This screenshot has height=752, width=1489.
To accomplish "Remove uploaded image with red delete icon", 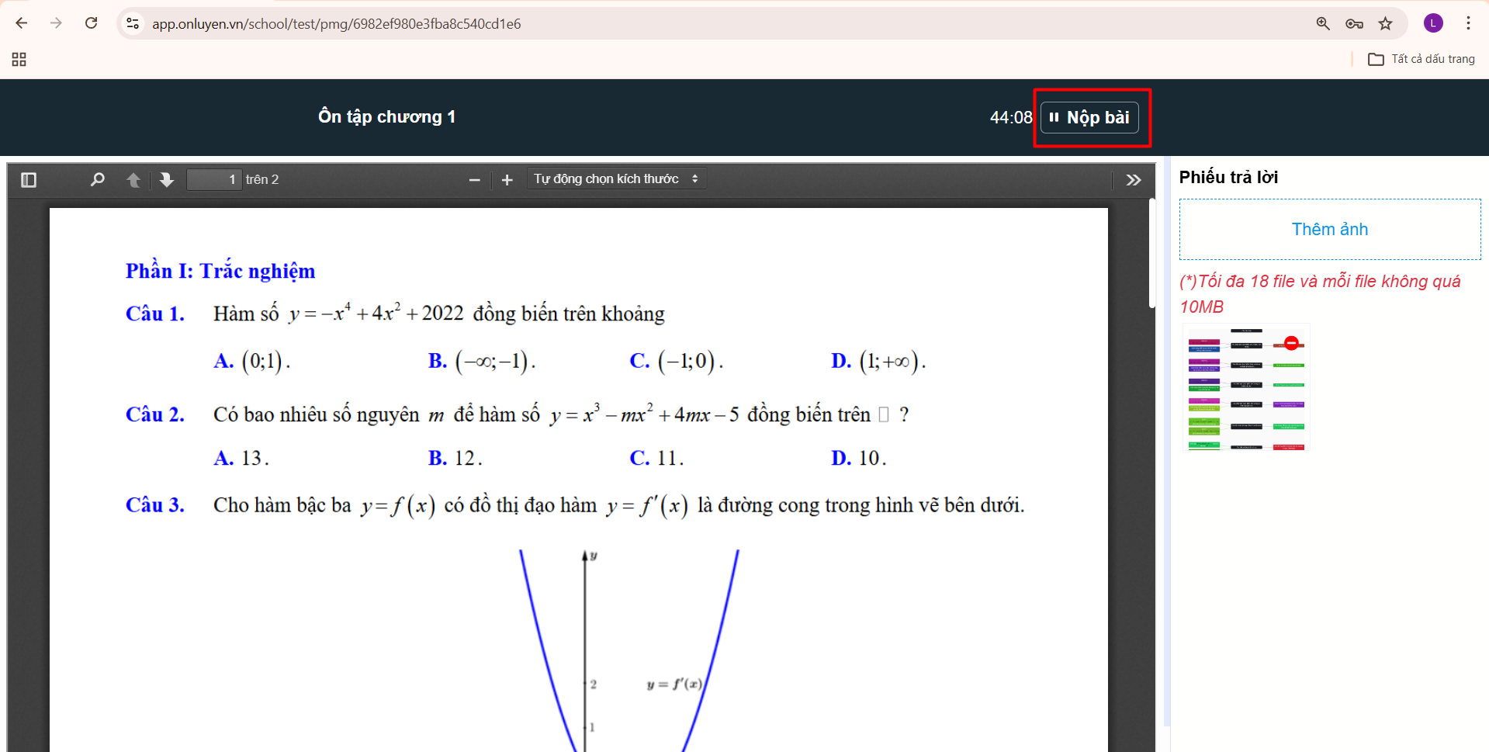I will click(1291, 343).
